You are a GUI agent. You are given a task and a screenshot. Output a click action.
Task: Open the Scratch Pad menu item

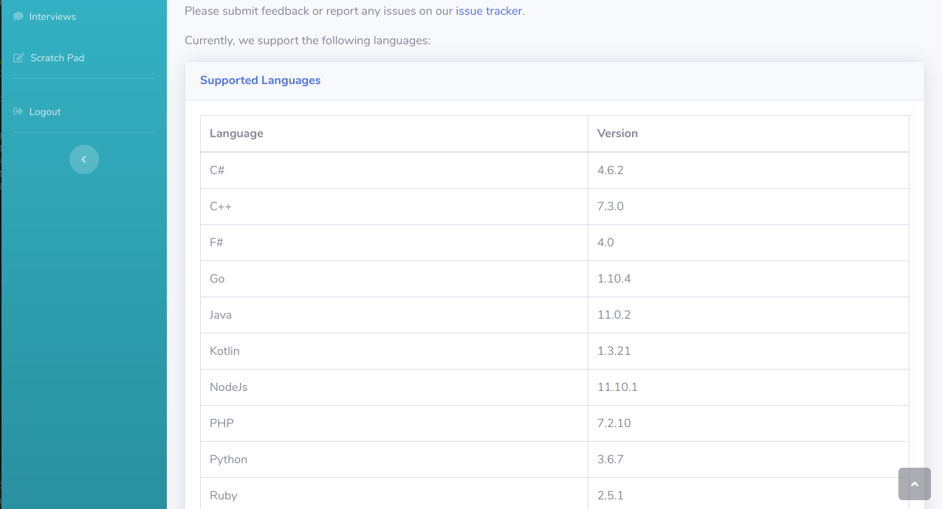coord(84,58)
